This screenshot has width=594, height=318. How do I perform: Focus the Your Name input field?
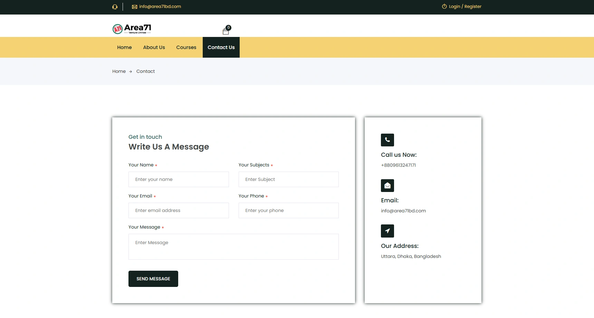pyautogui.click(x=179, y=180)
